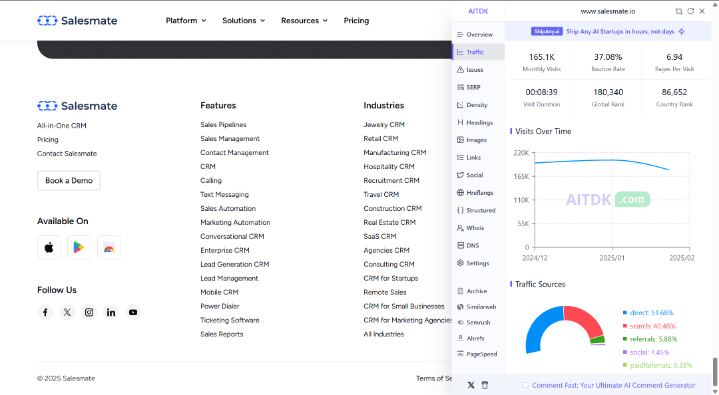Open the Density tab

478,105
